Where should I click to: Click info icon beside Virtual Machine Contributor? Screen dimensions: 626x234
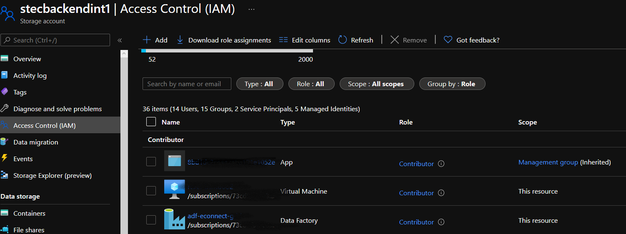click(441, 193)
